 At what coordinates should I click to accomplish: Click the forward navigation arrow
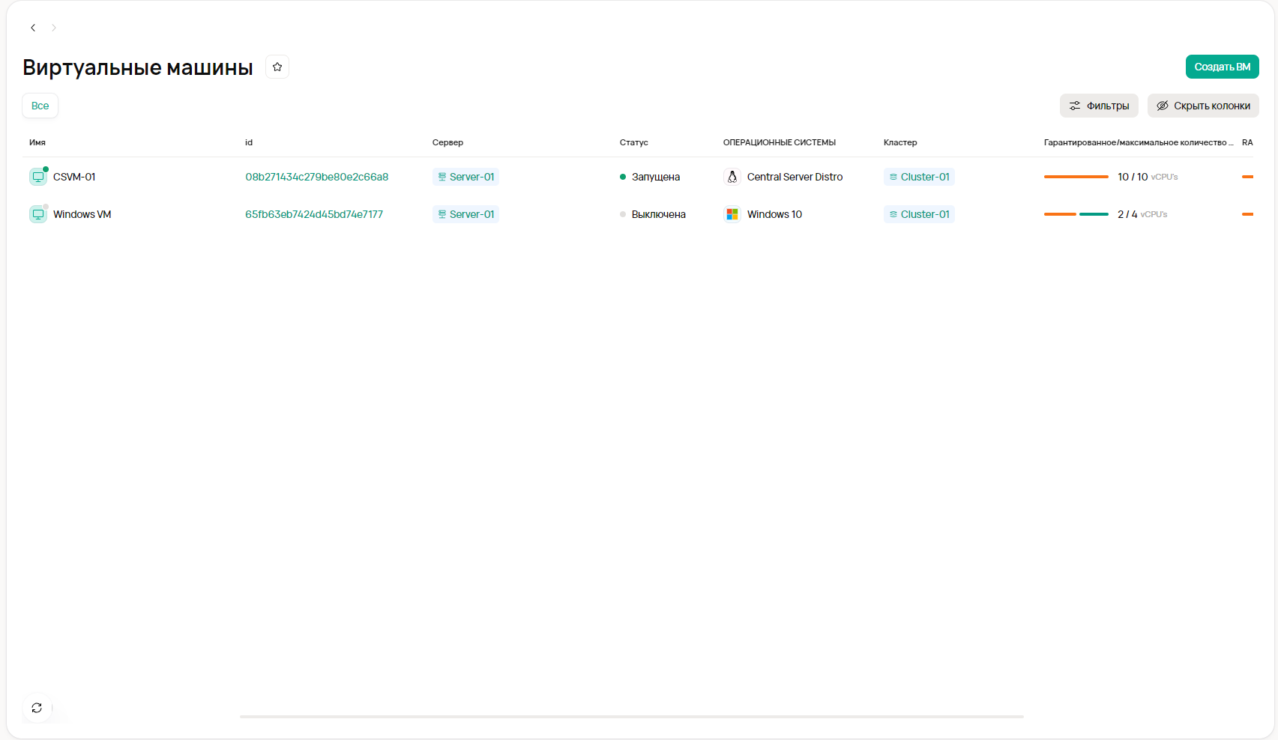(54, 28)
